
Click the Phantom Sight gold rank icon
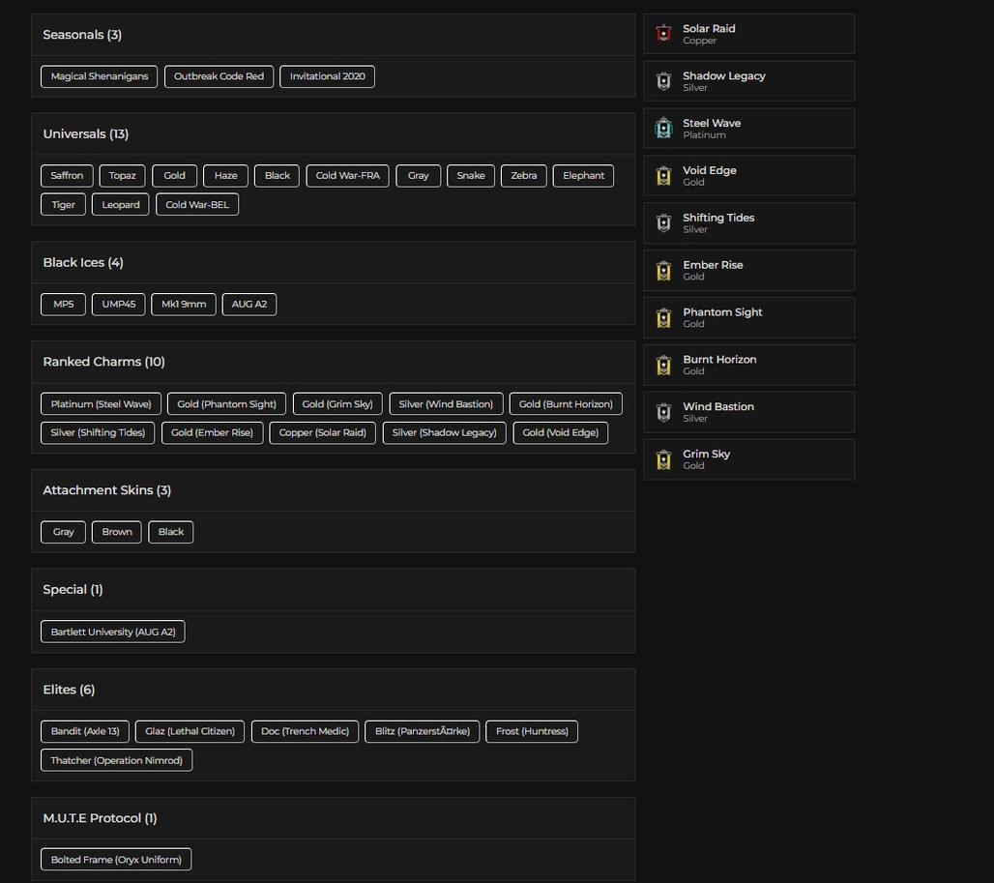663,318
